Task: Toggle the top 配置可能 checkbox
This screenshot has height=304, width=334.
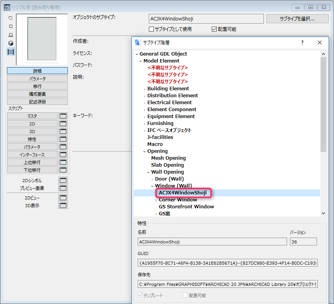Action: (214, 29)
